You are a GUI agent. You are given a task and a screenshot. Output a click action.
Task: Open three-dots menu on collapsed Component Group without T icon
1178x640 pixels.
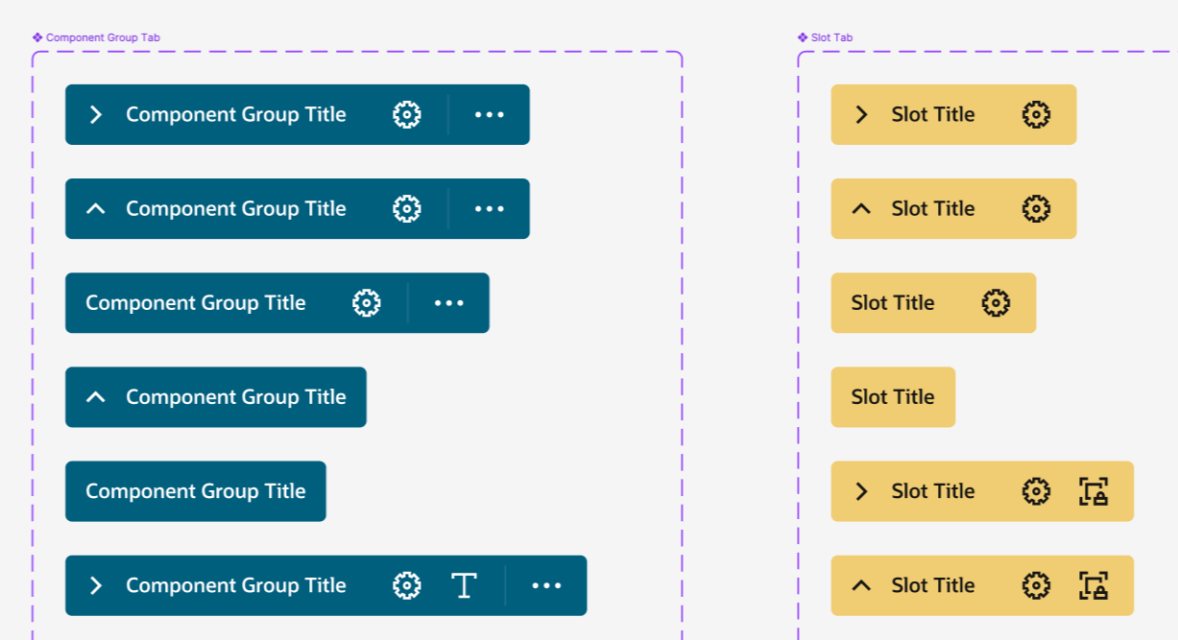coord(490,114)
